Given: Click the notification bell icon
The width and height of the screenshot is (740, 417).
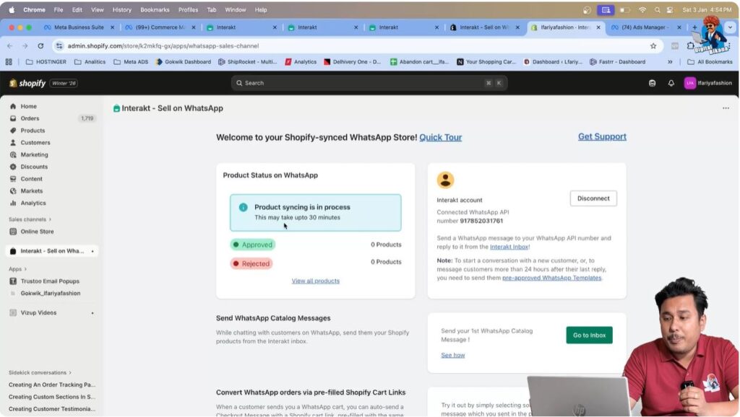Looking at the screenshot, I should coord(672,83).
